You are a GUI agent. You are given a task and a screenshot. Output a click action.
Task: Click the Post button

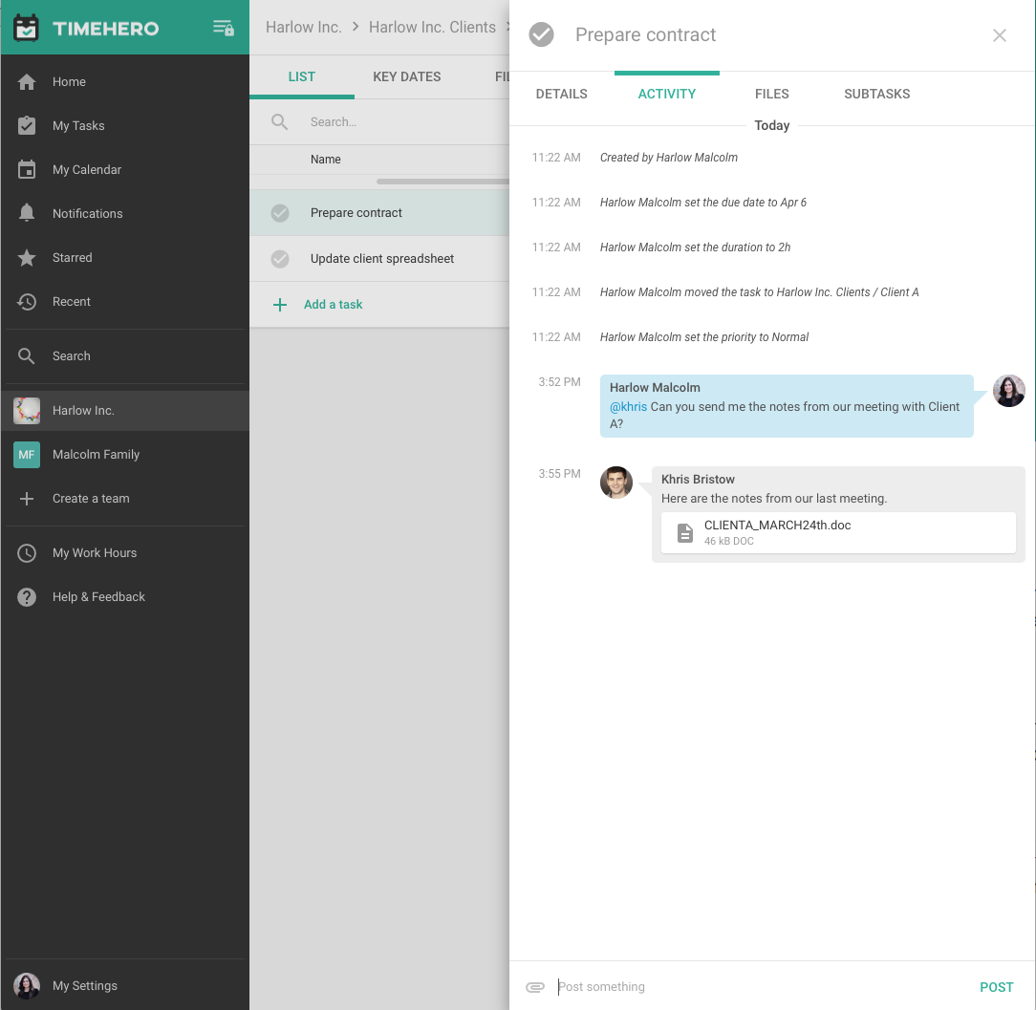[997, 987]
